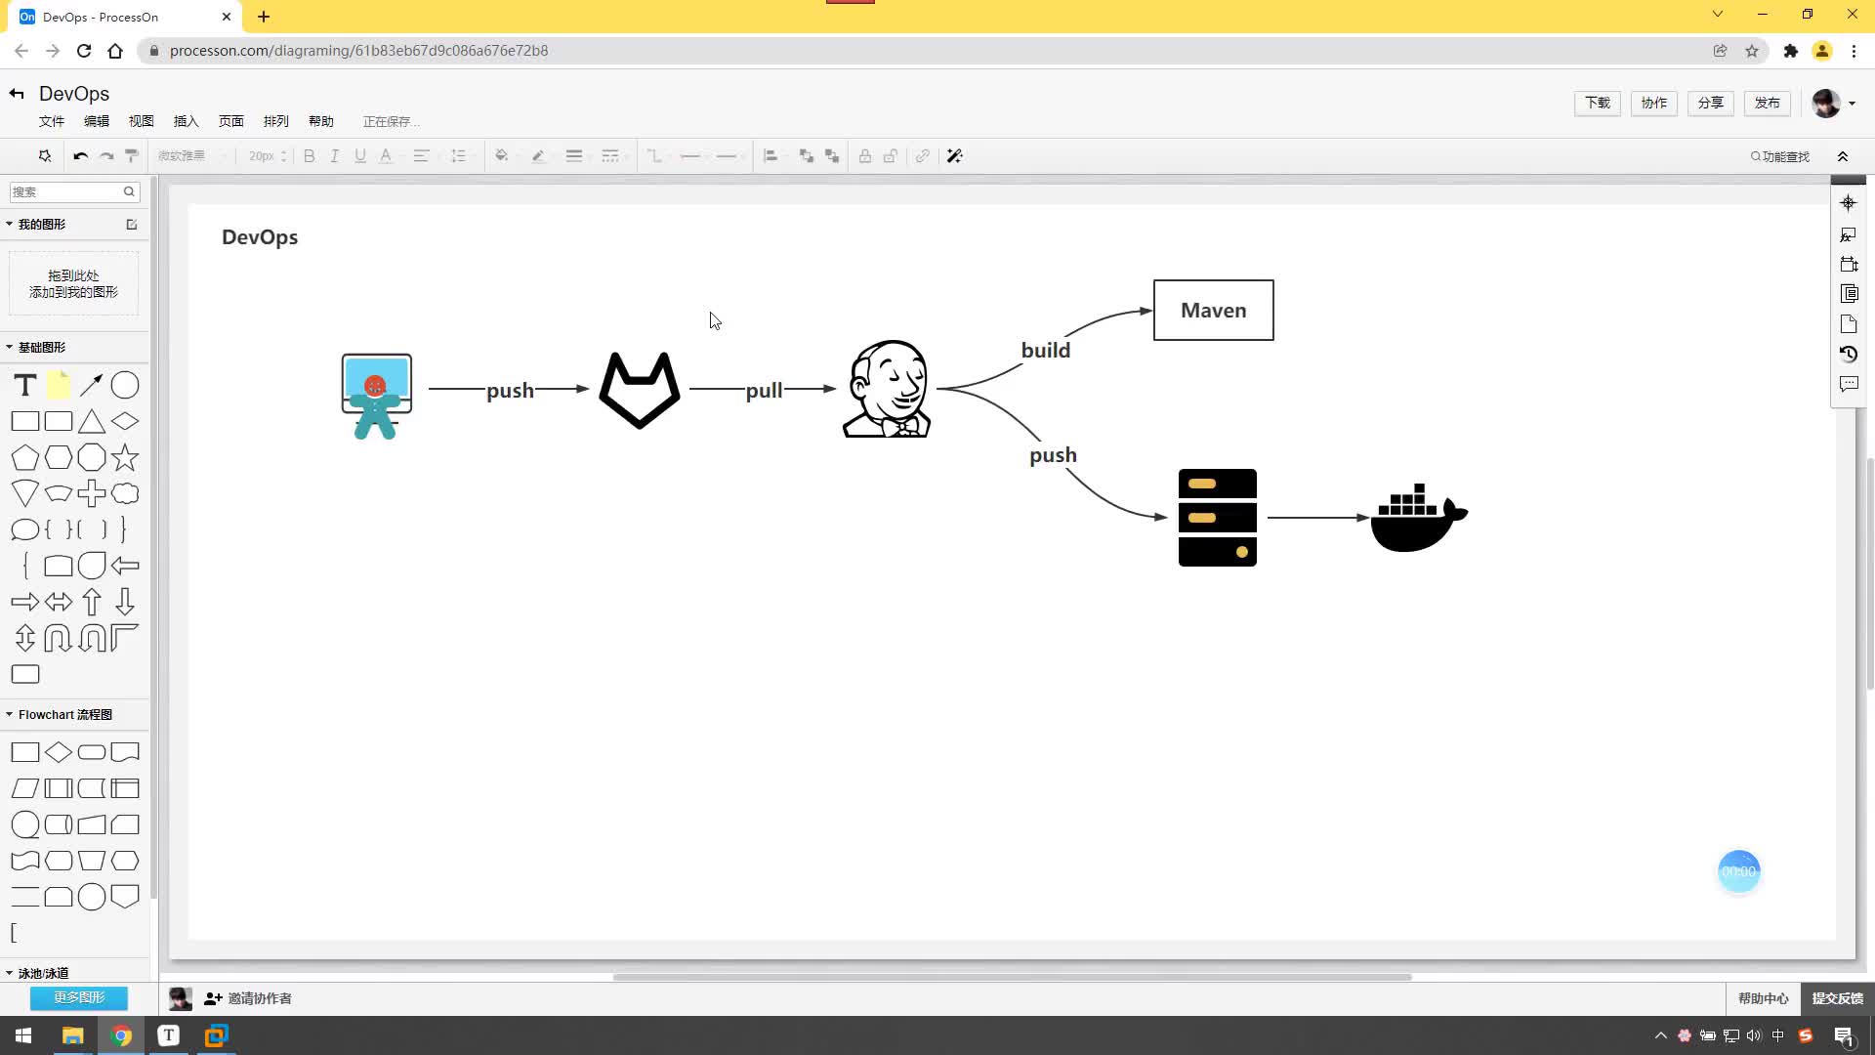Click the send to back icon
The height and width of the screenshot is (1055, 1875).
832,156
